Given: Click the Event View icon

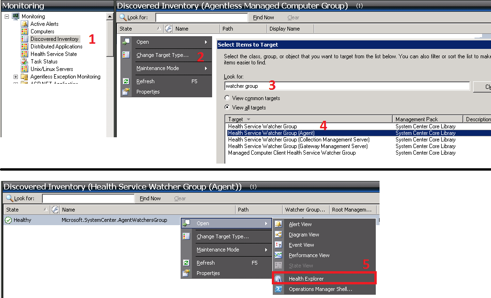Looking at the screenshot, I should (x=278, y=245).
